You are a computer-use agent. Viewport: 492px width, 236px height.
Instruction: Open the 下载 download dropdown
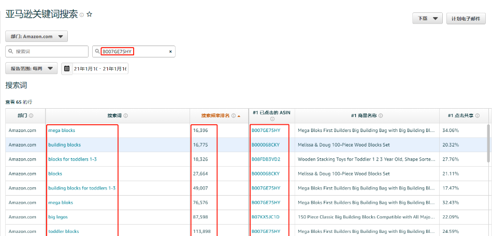[427, 19]
